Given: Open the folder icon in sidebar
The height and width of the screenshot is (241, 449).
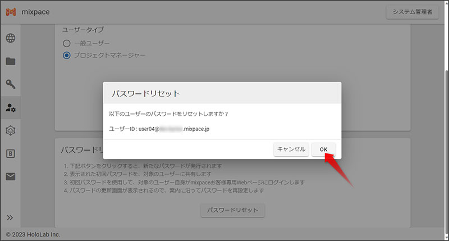Looking at the screenshot, I should pyautogui.click(x=11, y=61).
